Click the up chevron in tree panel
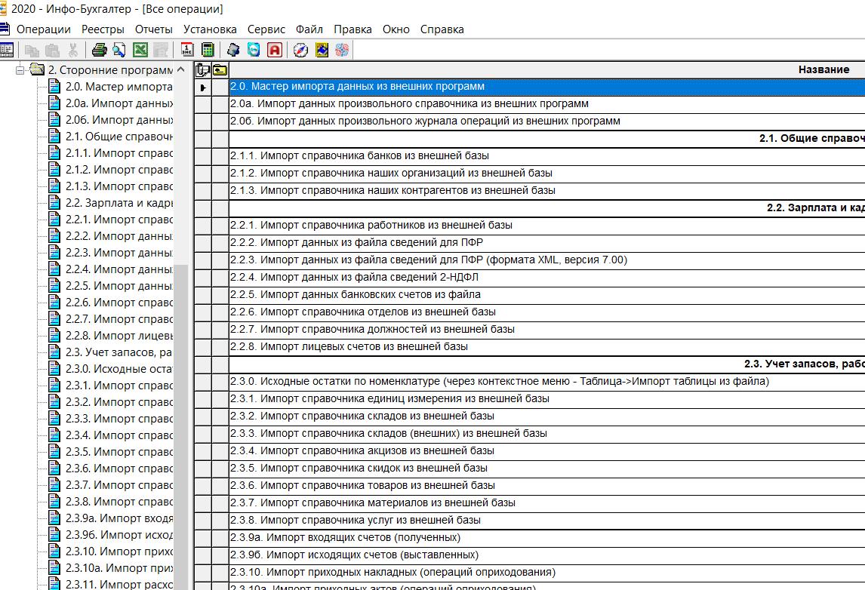The width and height of the screenshot is (865, 590). click(180, 70)
